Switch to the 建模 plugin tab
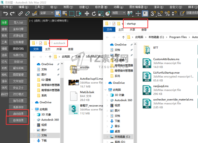 tap(4, 29)
